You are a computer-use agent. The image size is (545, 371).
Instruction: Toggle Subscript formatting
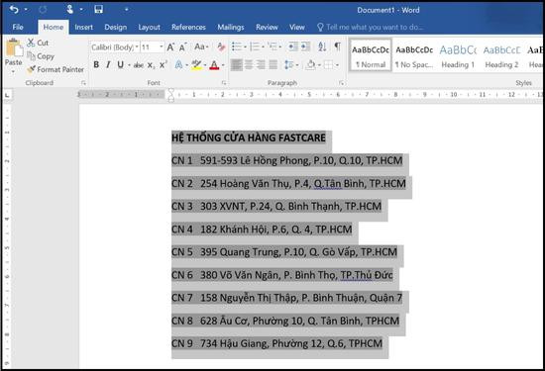click(151, 65)
